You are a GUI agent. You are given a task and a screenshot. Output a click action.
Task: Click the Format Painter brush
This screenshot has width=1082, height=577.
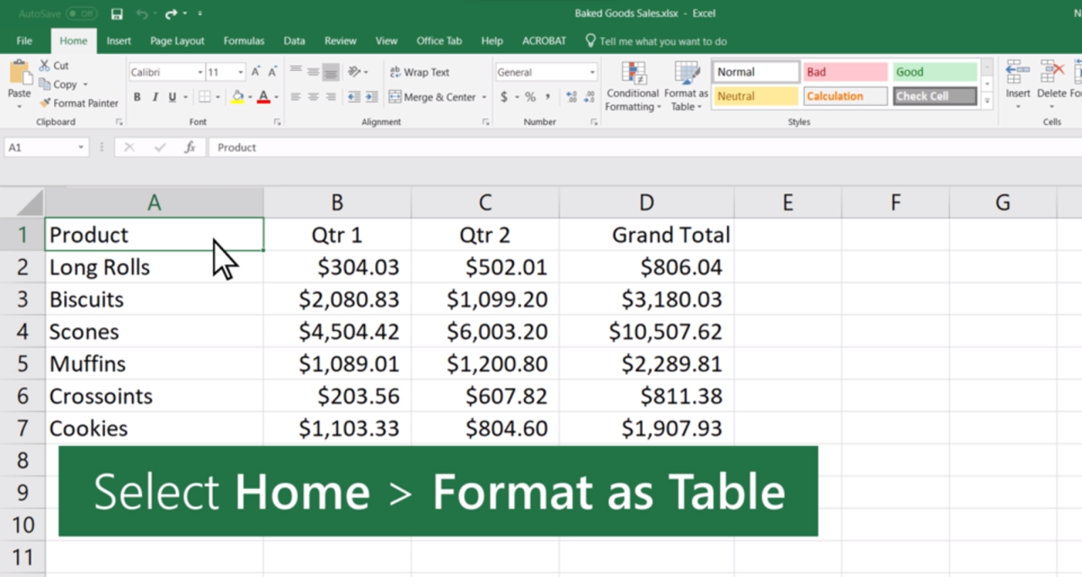coord(79,103)
